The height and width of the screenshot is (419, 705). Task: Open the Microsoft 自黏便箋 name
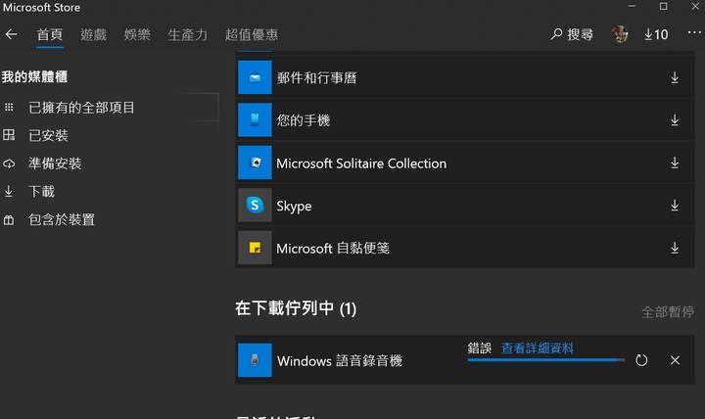tap(333, 248)
